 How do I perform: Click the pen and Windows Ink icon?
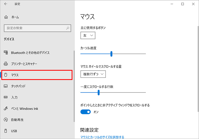tap(6, 109)
